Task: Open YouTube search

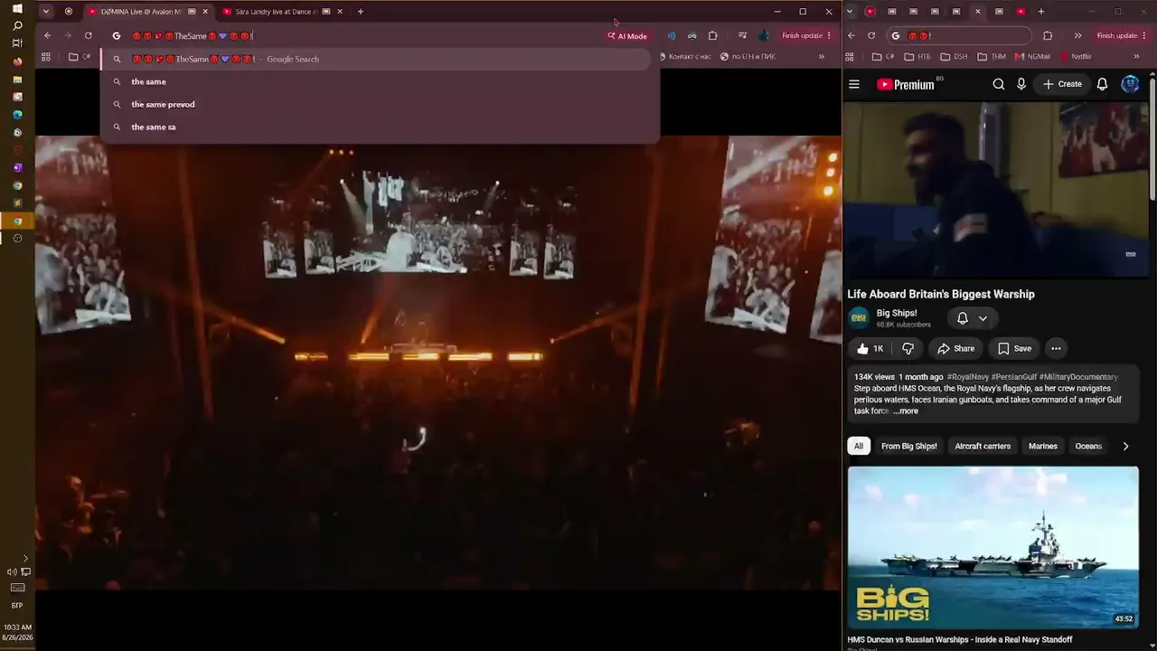Action: (x=999, y=84)
